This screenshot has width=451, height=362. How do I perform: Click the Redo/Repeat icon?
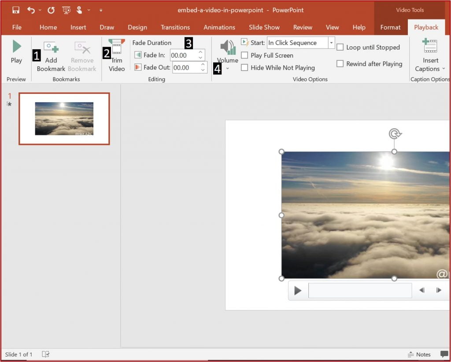[x=51, y=11]
